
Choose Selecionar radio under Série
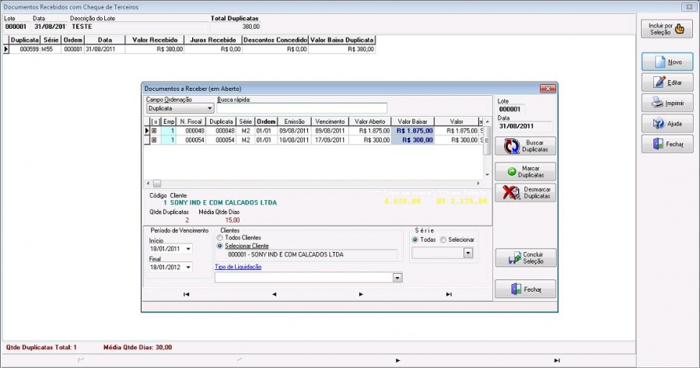pyautogui.click(x=443, y=240)
